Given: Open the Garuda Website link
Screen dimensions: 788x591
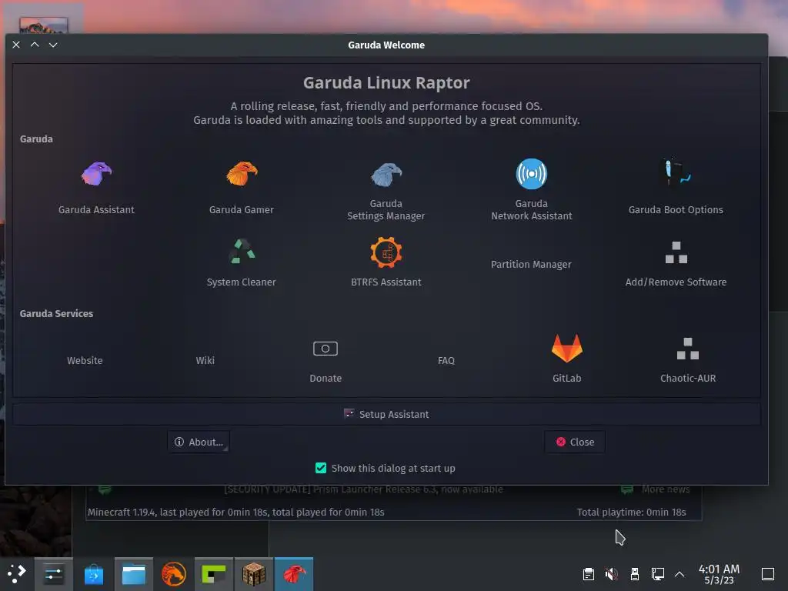Looking at the screenshot, I should [x=85, y=360].
